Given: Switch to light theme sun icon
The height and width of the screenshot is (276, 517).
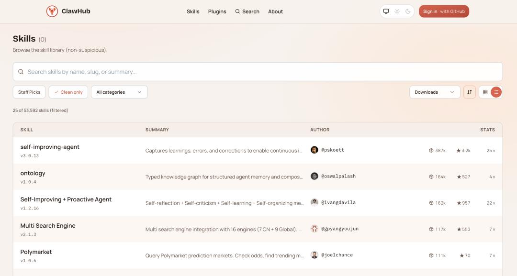Looking at the screenshot, I should [397, 11].
